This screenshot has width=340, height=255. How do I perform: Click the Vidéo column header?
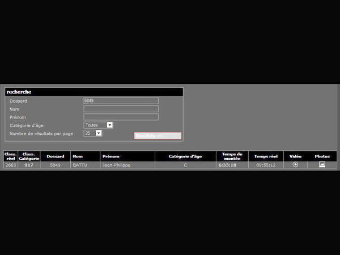[x=295, y=156]
